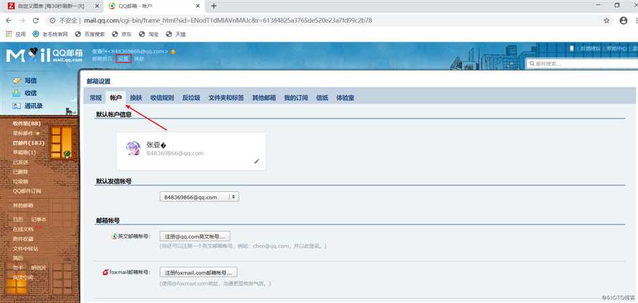
Task: Click 注册foxmail.com邮箱帐号 button
Action: click(198, 273)
